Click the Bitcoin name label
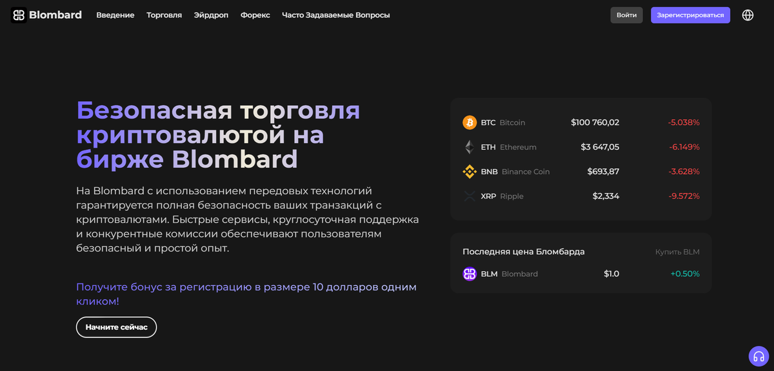The width and height of the screenshot is (774, 371). pyautogui.click(x=513, y=123)
